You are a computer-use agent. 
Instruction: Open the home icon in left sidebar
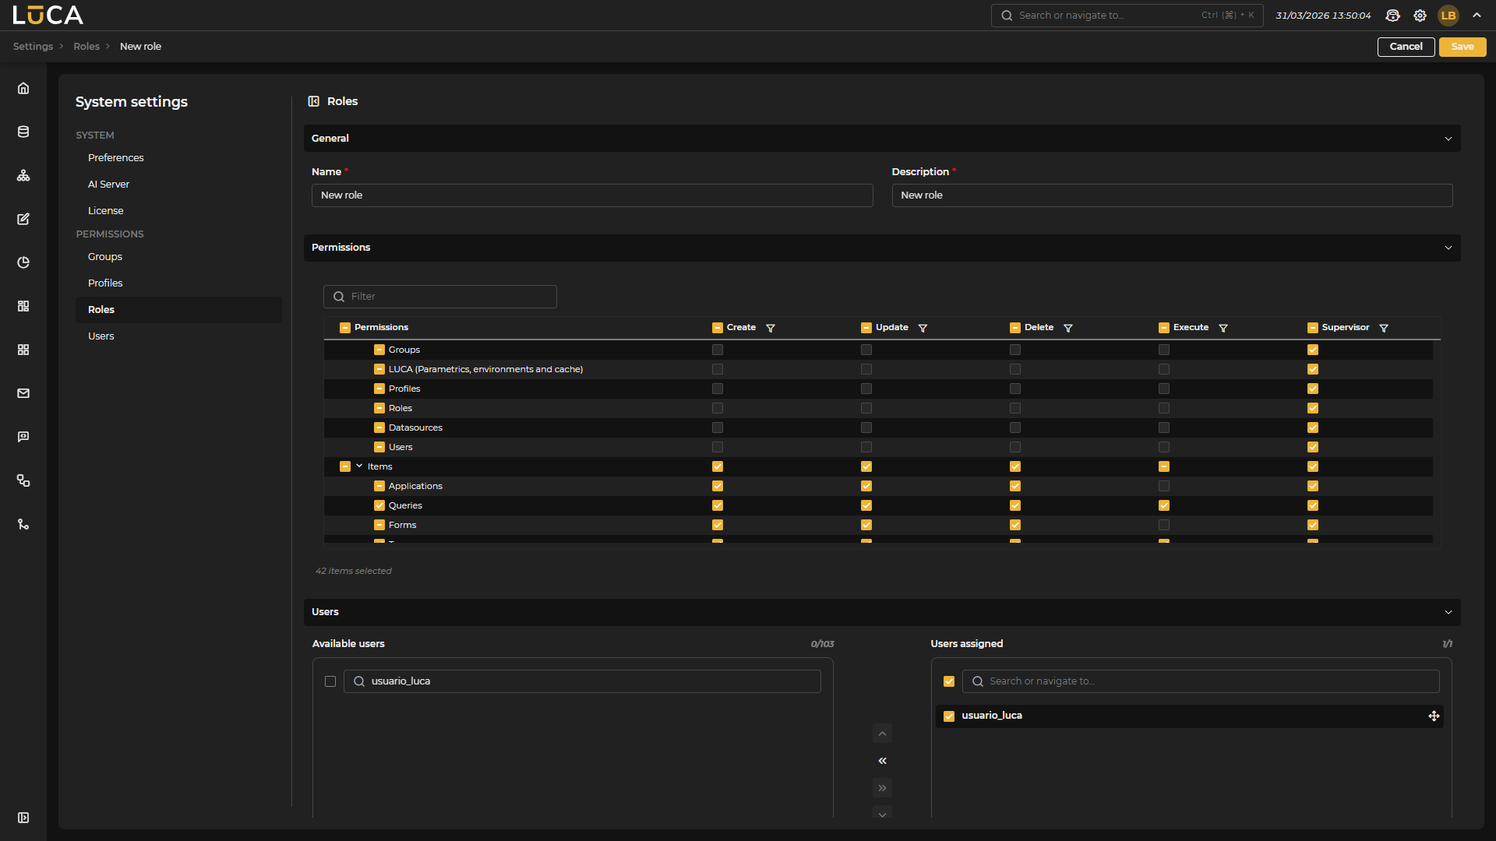pos(23,88)
